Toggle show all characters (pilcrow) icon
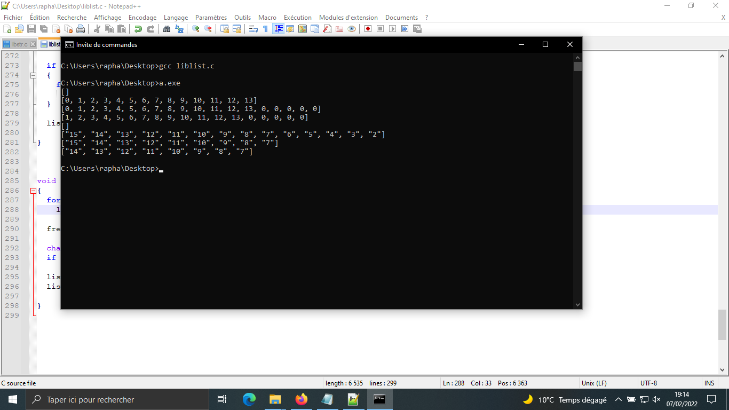 (x=266, y=29)
